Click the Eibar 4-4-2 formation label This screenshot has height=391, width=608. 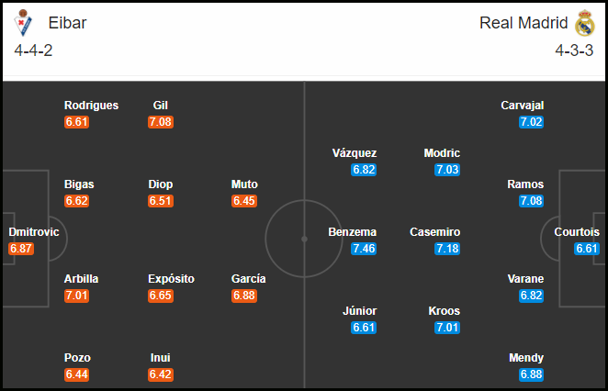click(33, 50)
